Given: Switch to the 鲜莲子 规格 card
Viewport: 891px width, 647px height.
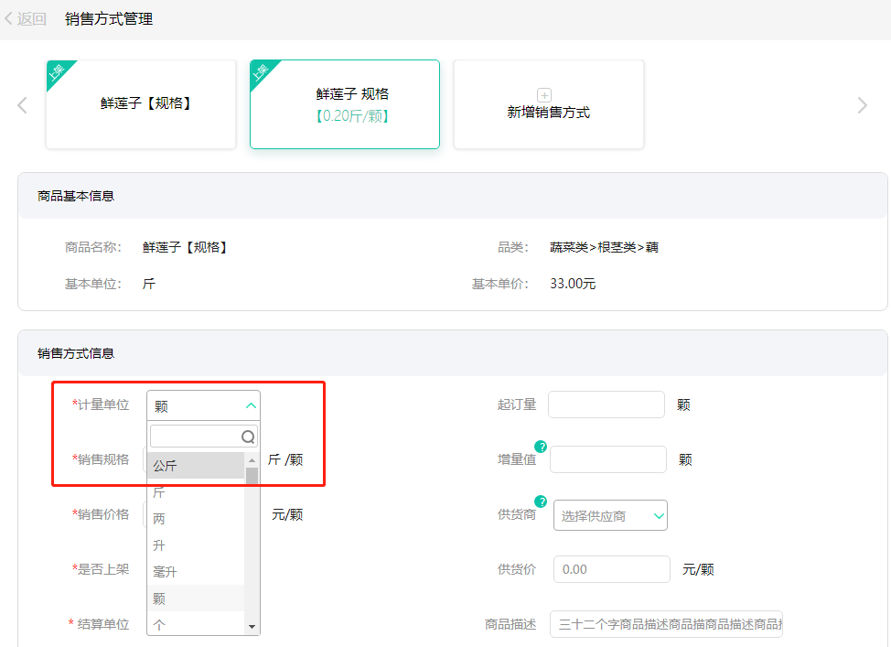Looking at the screenshot, I should coord(345,103).
